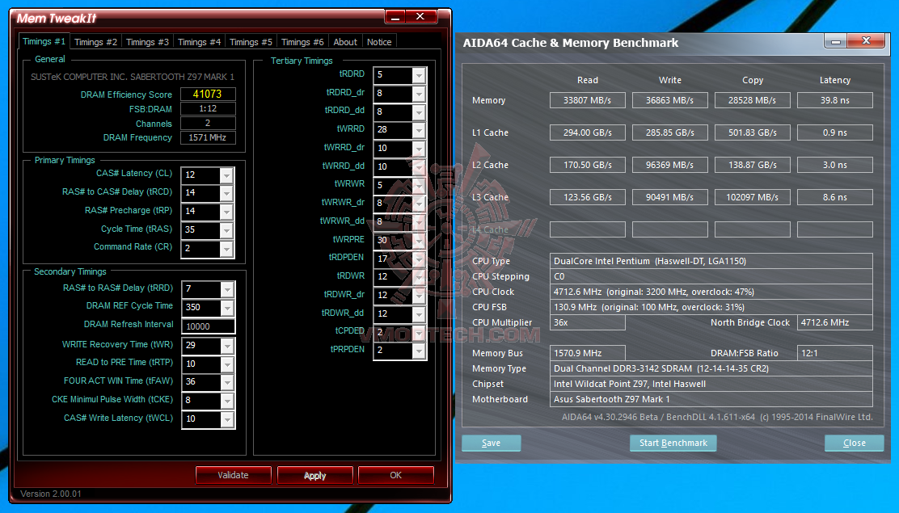Open the RAS# to RAS# Delay (tRRD) dropdown
Image resolution: width=899 pixels, height=513 pixels.
(227, 289)
